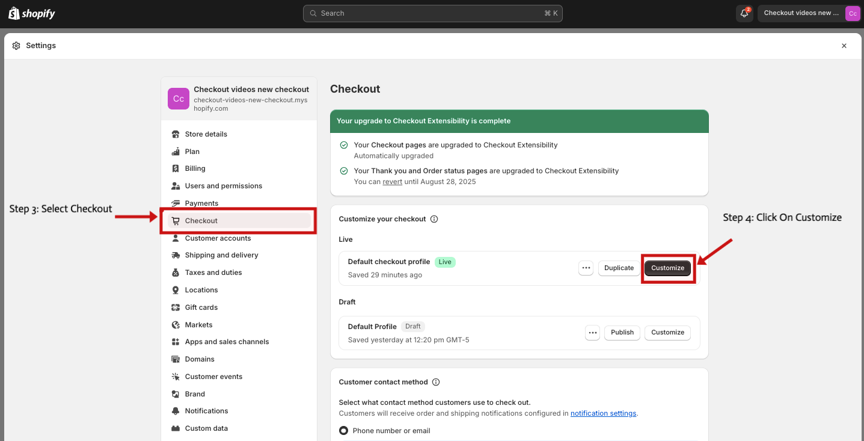
Task: Click the Search input field
Action: (x=432, y=13)
